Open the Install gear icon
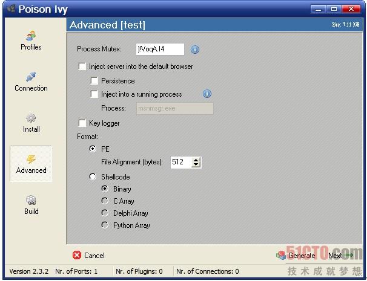The image size is (367, 281). 31,118
